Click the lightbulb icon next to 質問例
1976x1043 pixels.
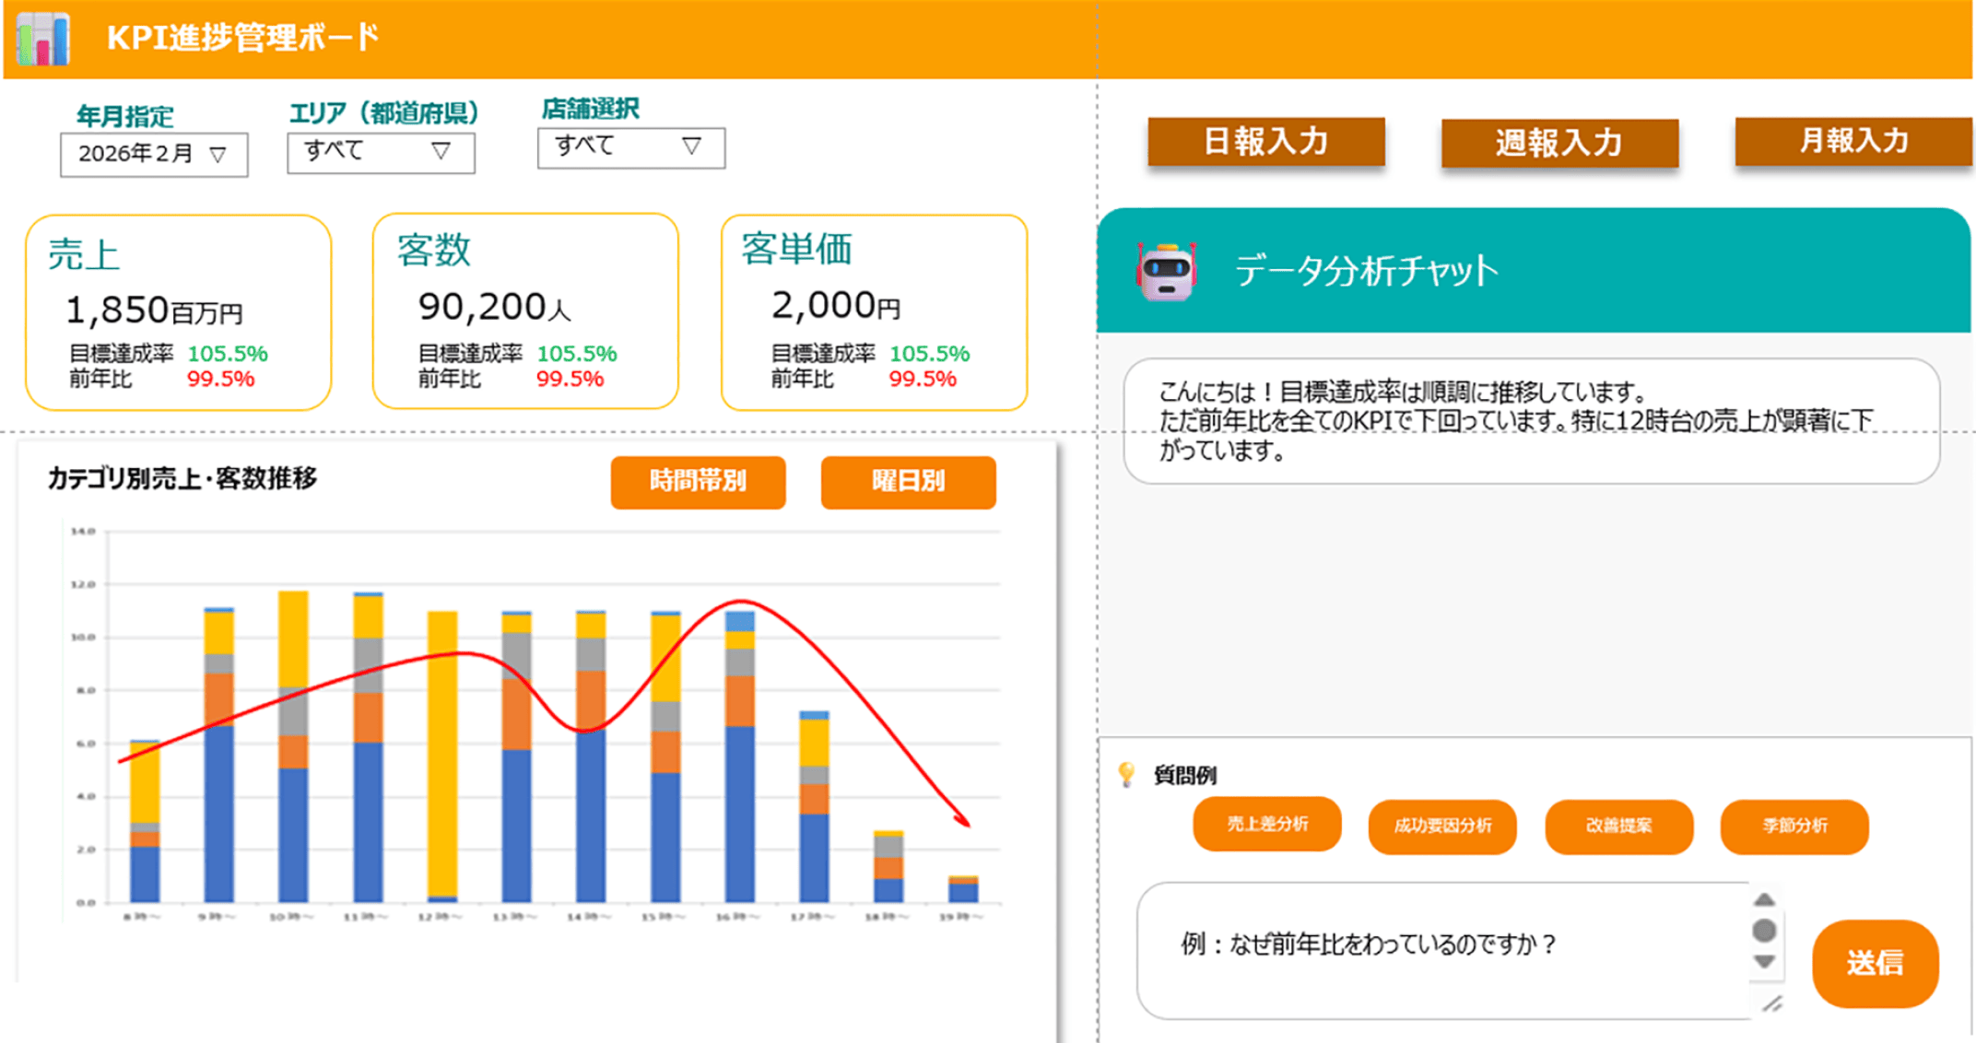(x=1126, y=774)
